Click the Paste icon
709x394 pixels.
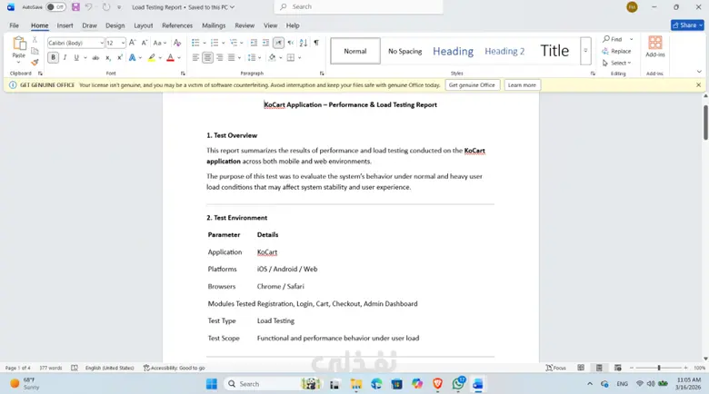coord(18,44)
